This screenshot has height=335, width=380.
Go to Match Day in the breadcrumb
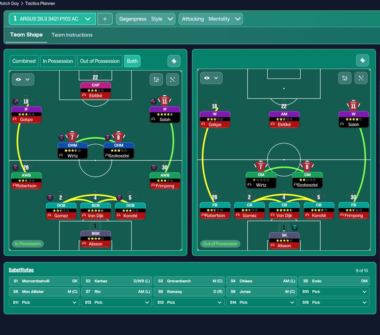point(9,3)
